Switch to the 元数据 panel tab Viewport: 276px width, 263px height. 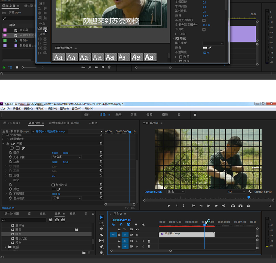tap(93, 123)
